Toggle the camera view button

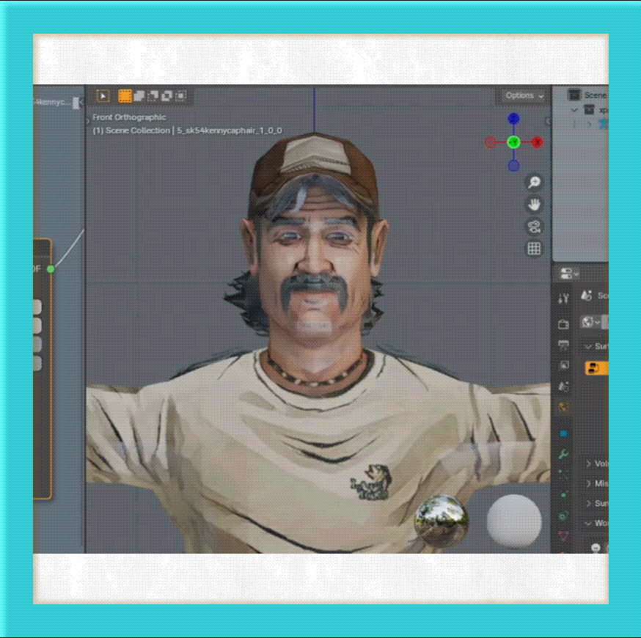click(534, 227)
